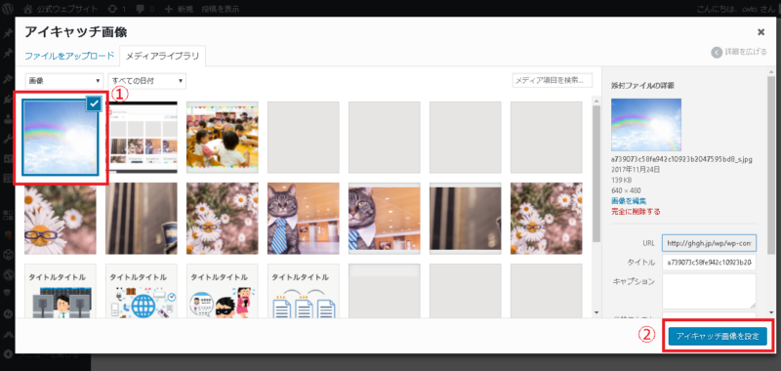The width and height of the screenshot is (781, 371).
Task: Click the キャプション text area
Action: [709, 291]
